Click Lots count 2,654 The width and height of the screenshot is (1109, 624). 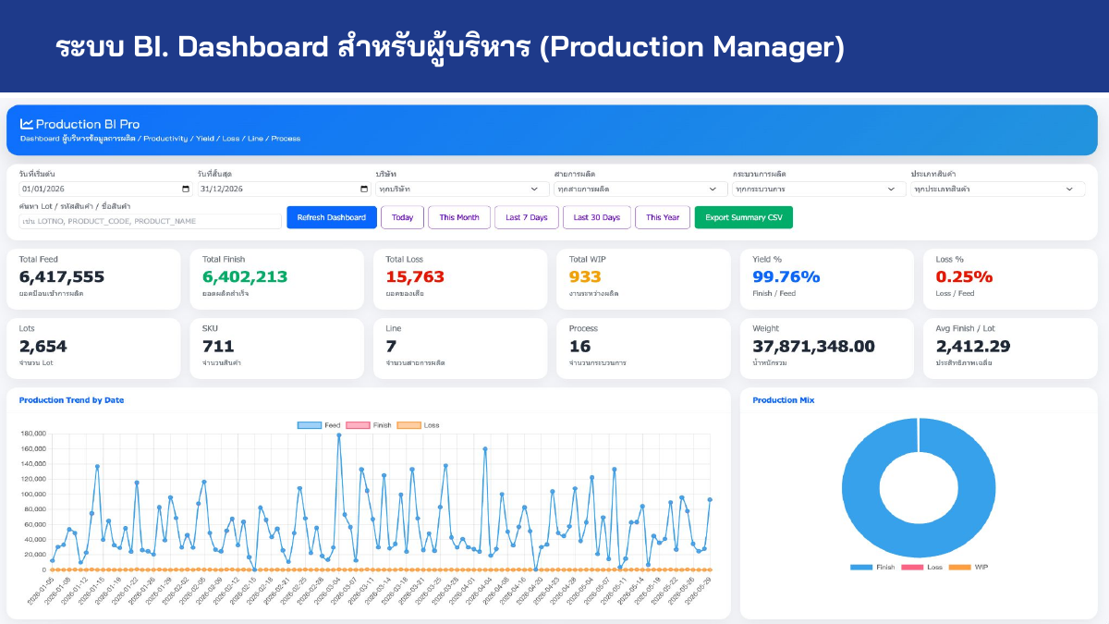click(43, 346)
